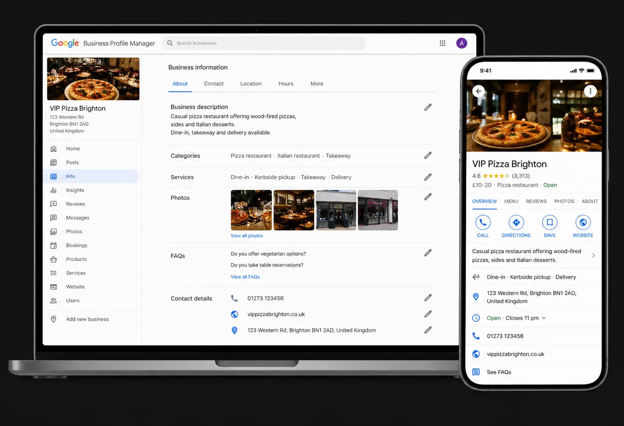Edit the phone number 01273 123456 pencil

[428, 297]
